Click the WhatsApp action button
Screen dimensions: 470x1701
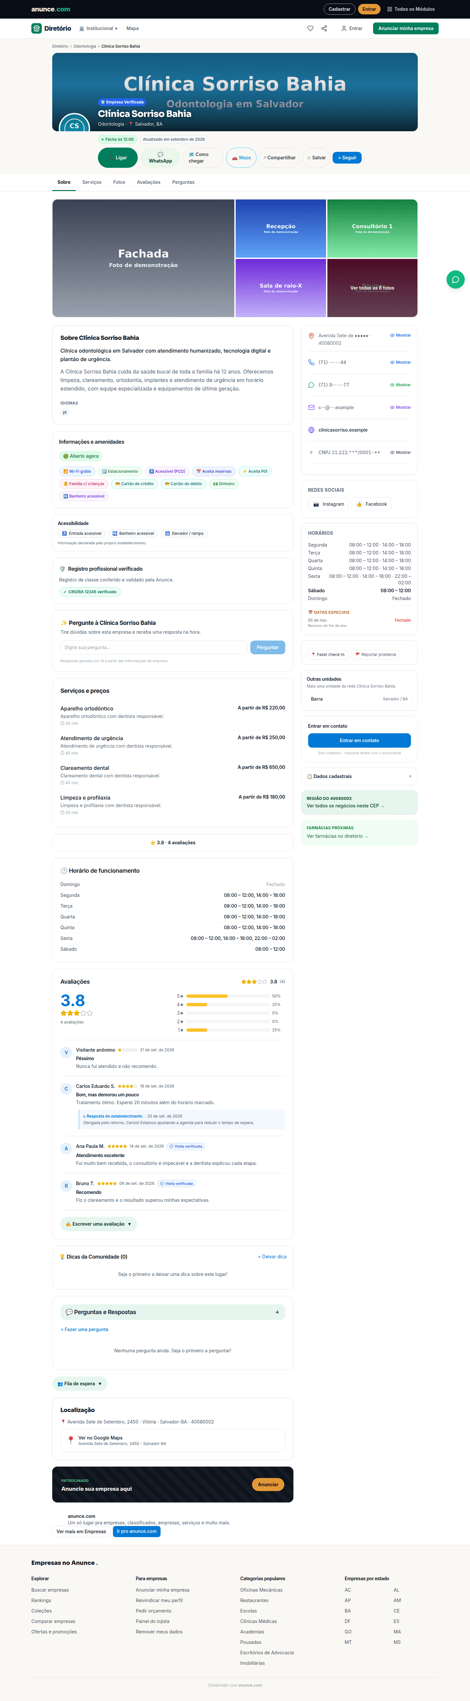tap(160, 158)
